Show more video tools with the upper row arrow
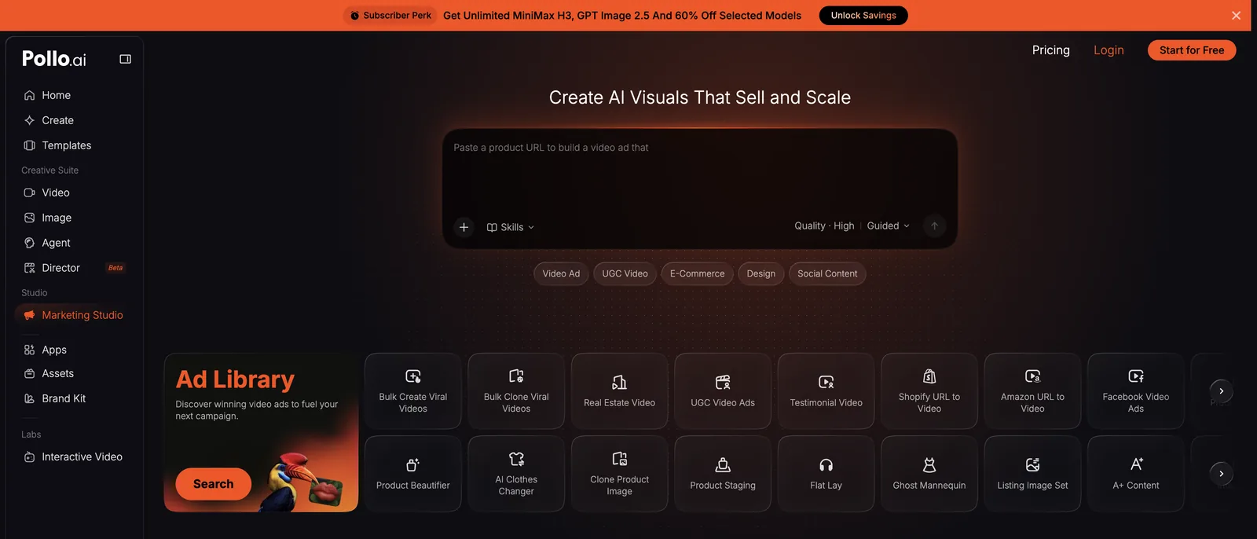Viewport: 1257px width, 539px height. pyautogui.click(x=1221, y=391)
